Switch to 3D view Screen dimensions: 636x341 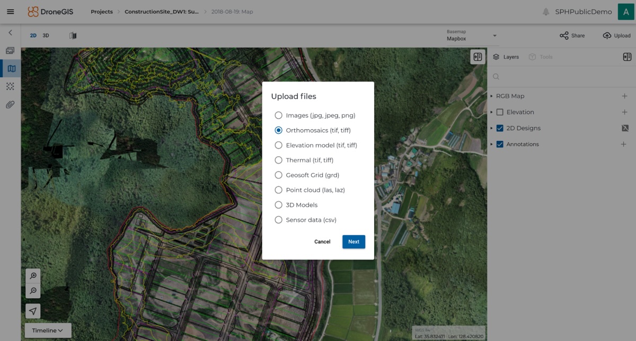point(46,35)
